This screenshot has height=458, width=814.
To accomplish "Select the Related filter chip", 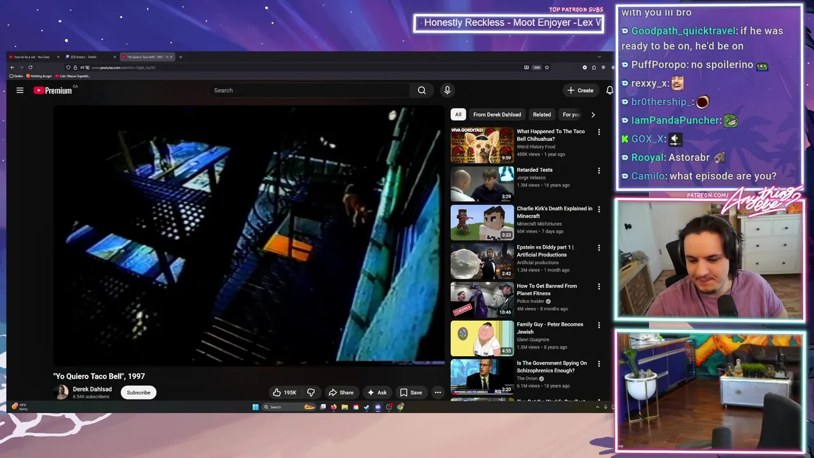I will (542, 114).
